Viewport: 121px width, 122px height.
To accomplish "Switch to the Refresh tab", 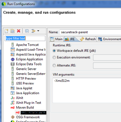I will pos(88,39).
